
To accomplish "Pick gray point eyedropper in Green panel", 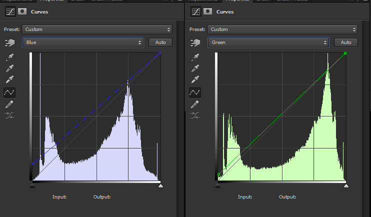I will click(x=195, y=68).
